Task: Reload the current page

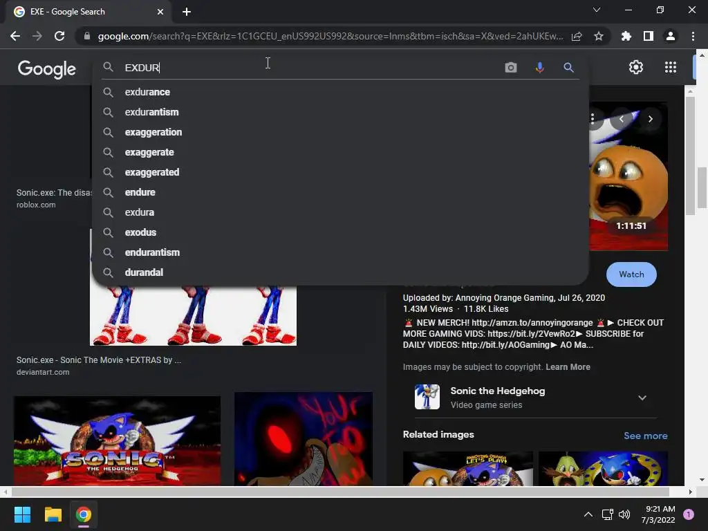Action: [59, 36]
